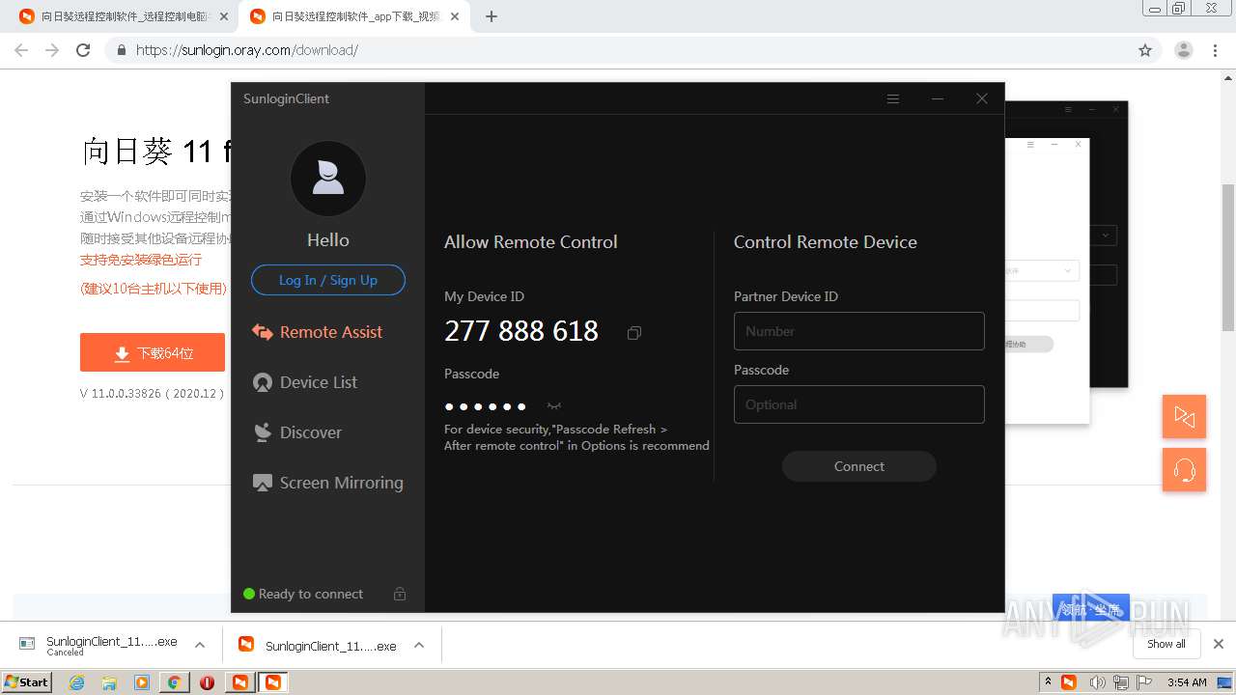The height and width of the screenshot is (695, 1236).
Task: View site info via padlock icon
Action: (121, 50)
